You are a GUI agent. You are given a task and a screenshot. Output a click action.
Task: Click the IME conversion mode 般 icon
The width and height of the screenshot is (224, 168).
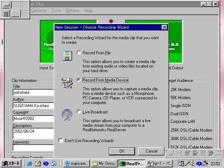pos(180,154)
